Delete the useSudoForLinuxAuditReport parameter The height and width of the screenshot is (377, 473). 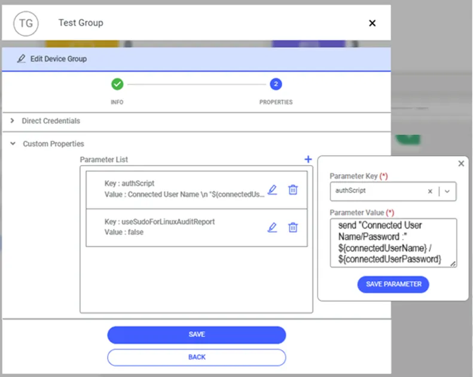[x=293, y=227]
